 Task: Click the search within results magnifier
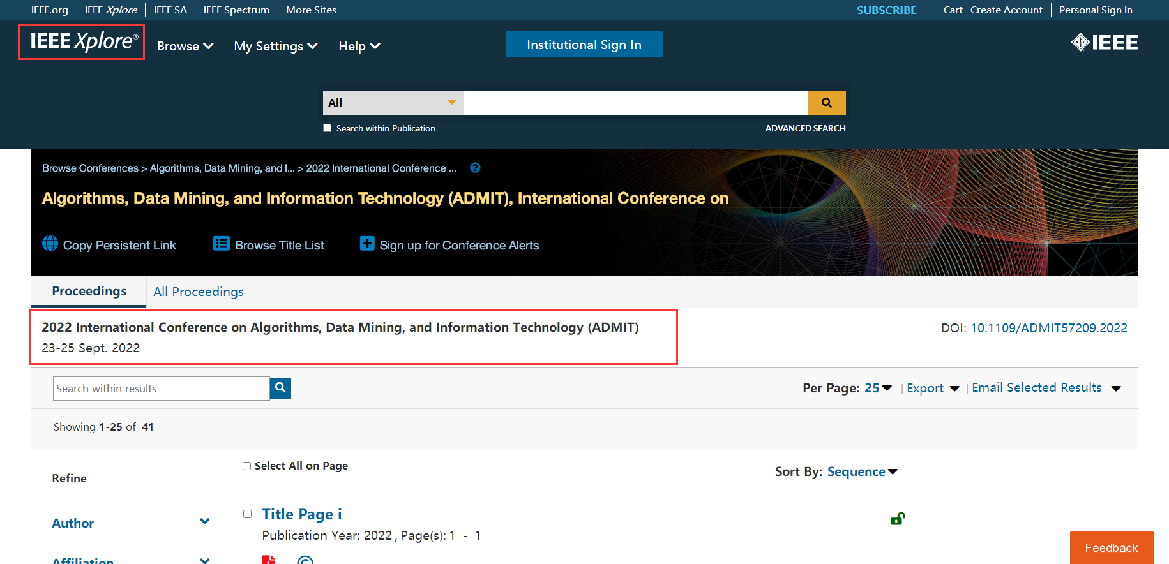280,388
